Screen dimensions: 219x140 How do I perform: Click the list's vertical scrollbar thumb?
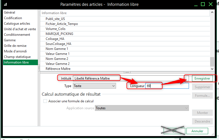tap(212, 62)
